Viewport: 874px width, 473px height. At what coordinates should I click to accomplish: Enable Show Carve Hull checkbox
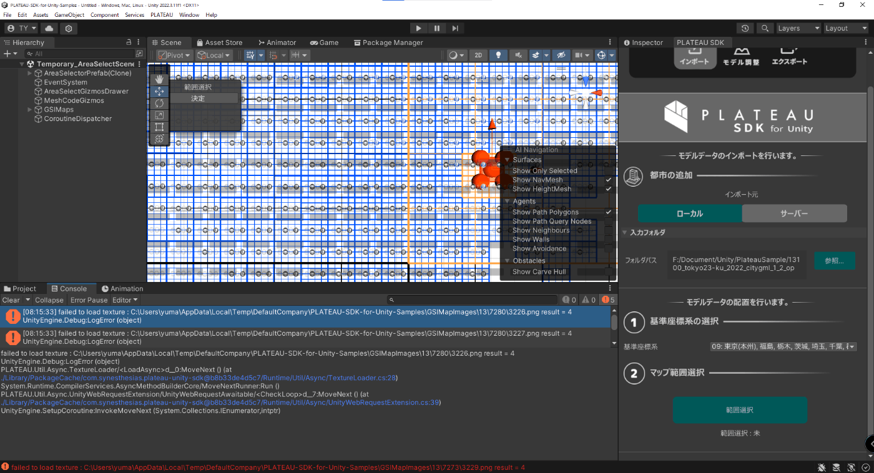pyautogui.click(x=608, y=271)
